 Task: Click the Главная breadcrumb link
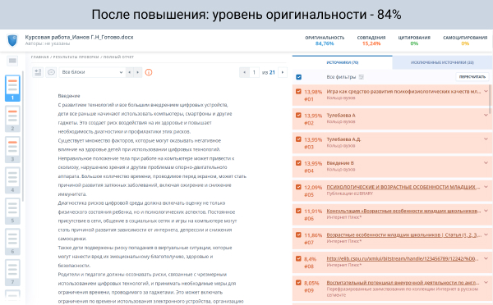point(39,57)
